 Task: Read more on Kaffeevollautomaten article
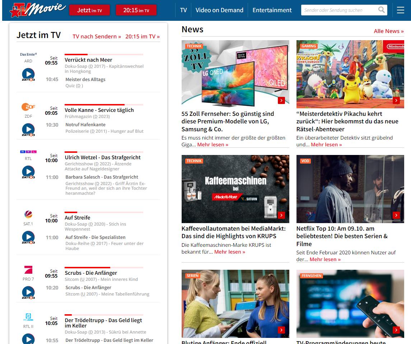(230, 252)
